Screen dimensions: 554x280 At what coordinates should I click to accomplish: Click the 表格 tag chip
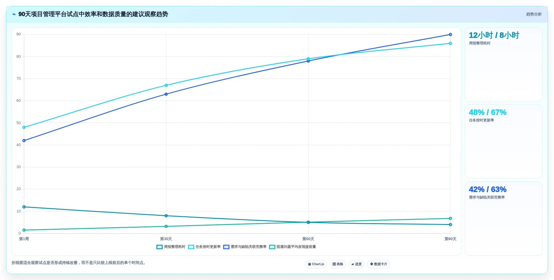pos(338,264)
